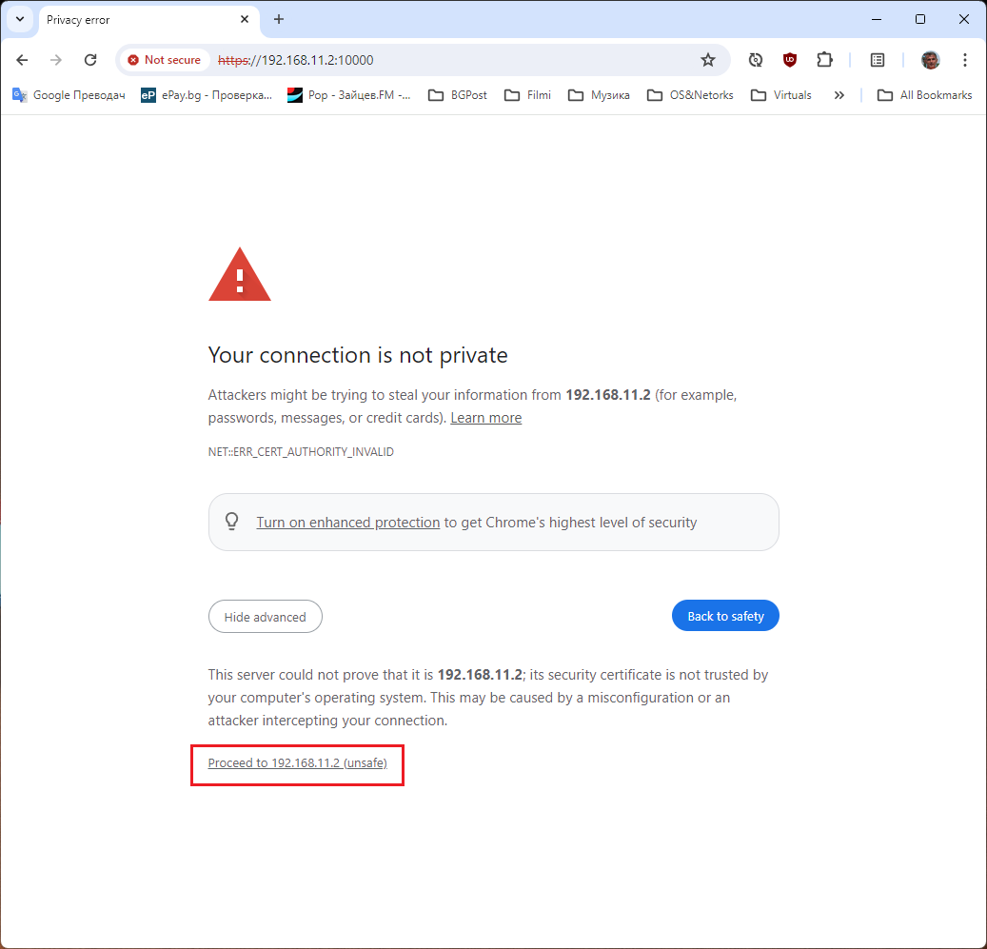This screenshot has height=949, width=987.
Task: Open the All Bookmarks folder
Action: (924, 95)
